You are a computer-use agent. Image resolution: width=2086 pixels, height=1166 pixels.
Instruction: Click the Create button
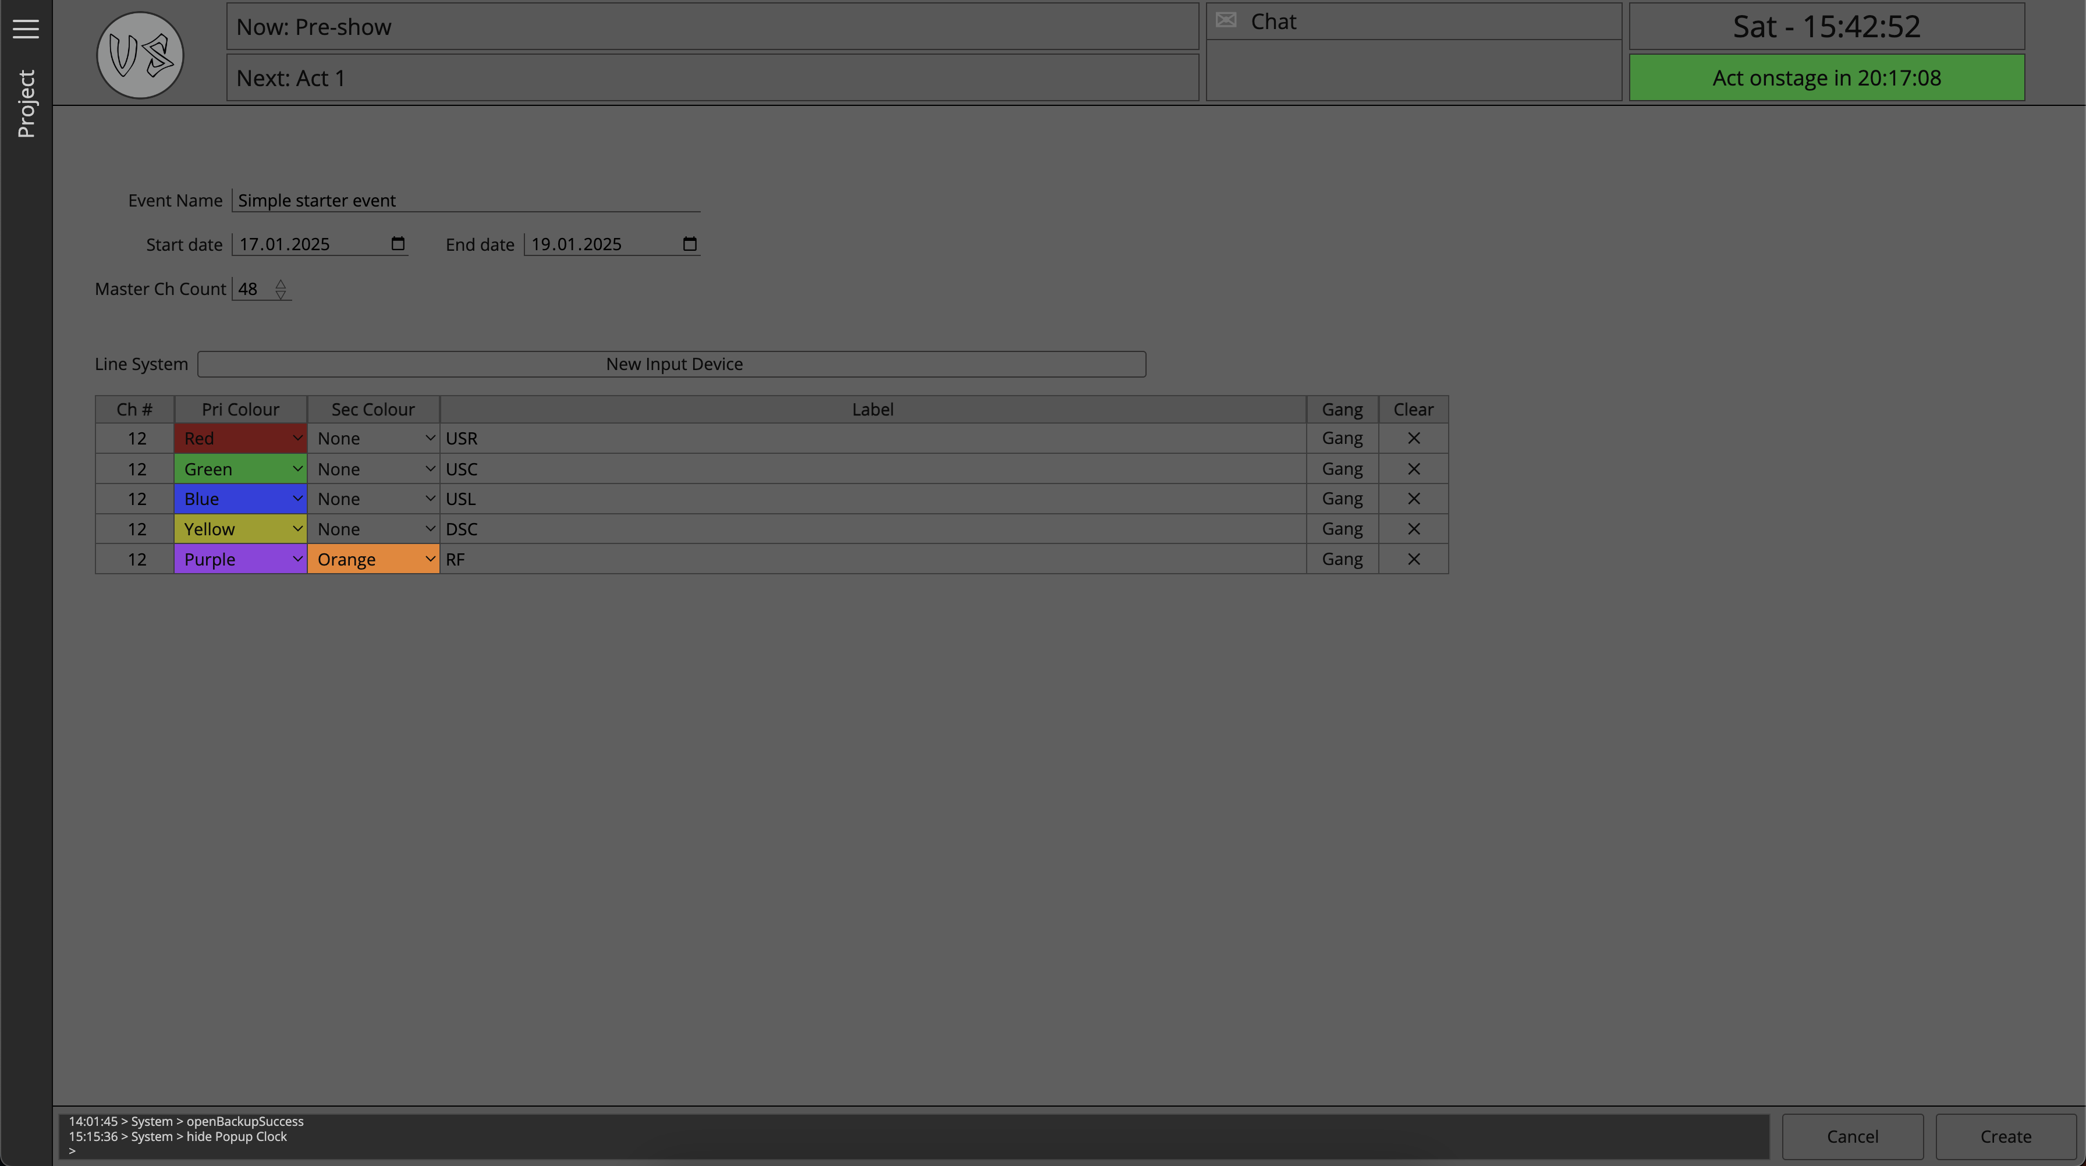tap(2006, 1136)
